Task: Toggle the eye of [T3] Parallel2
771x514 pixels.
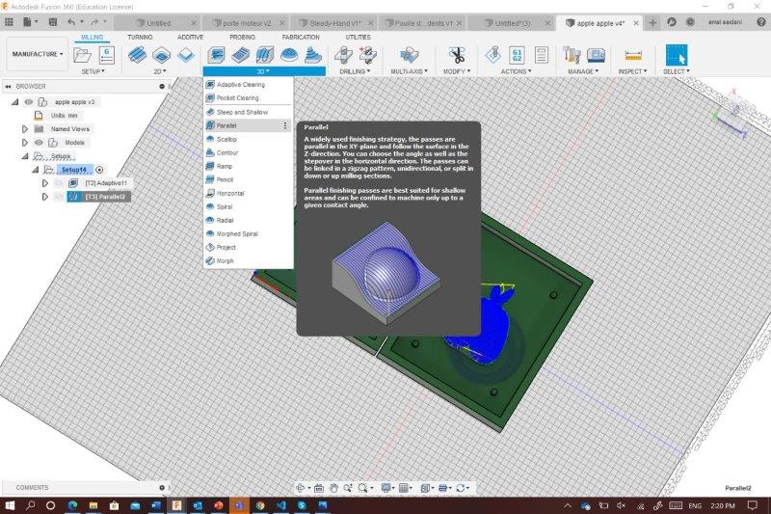Action: tap(59, 197)
